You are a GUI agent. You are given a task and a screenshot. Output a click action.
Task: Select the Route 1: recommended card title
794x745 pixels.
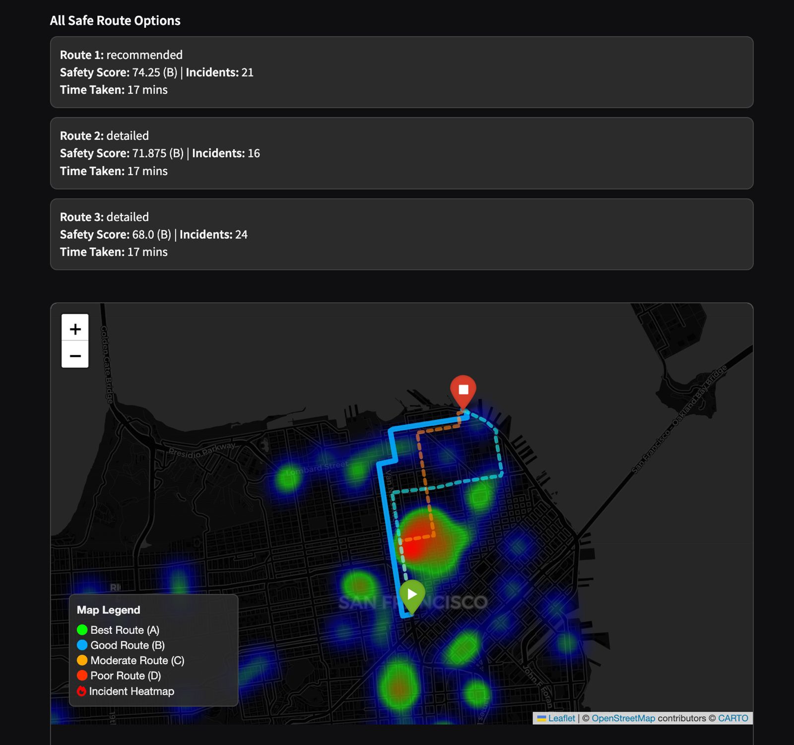point(121,55)
